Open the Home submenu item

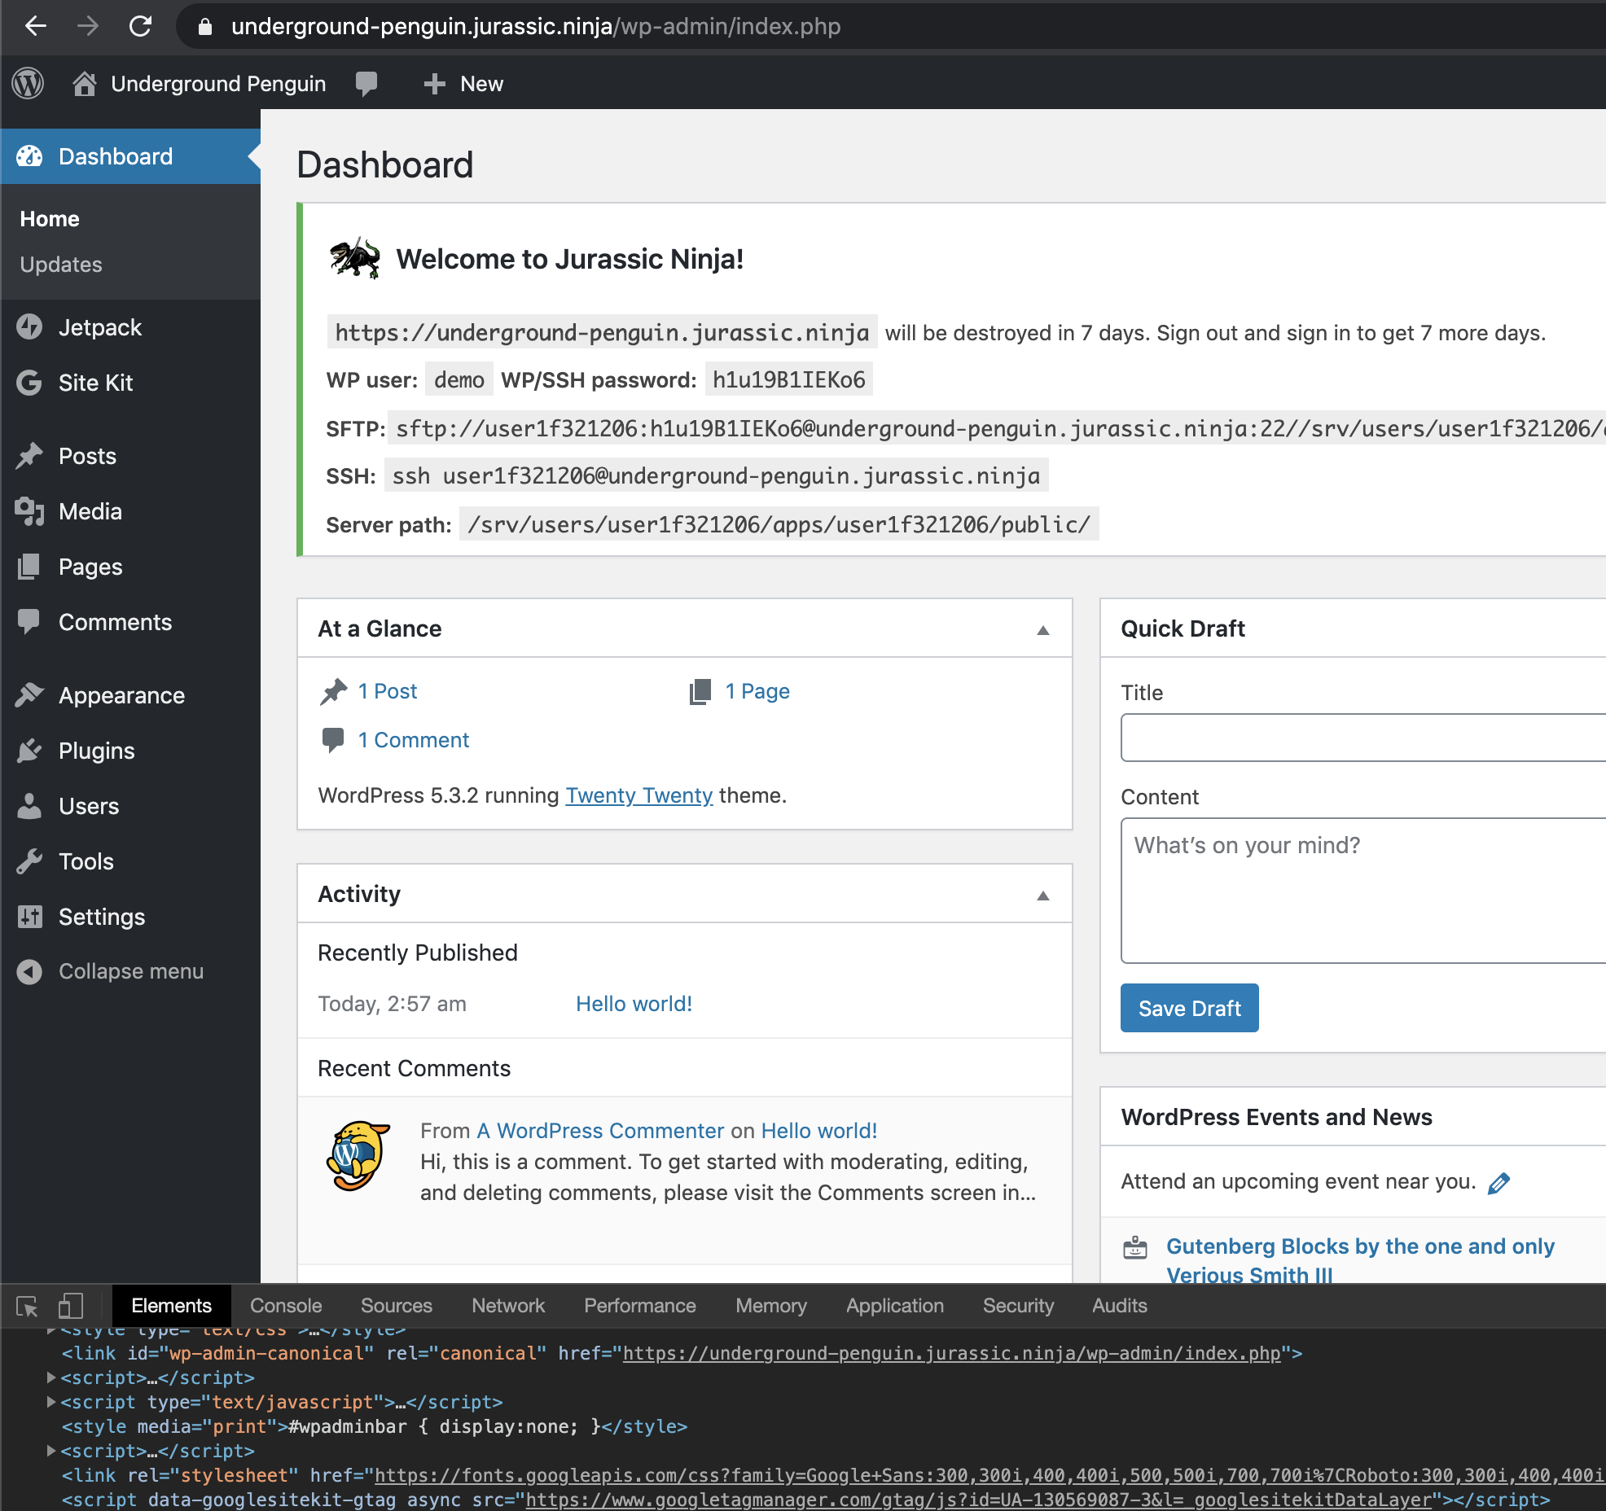tap(50, 218)
